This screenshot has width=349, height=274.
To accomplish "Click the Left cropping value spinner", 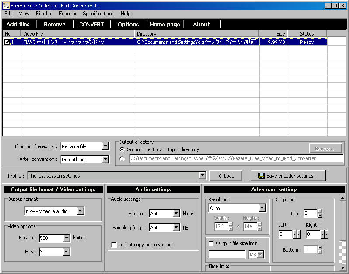I will (297, 234).
